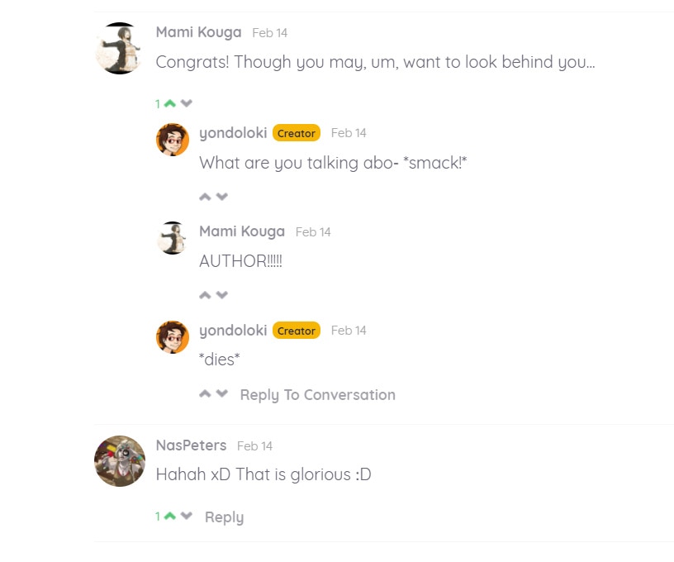
Task: Open Mami Kouga's avatar on top comment
Action: pyautogui.click(x=120, y=48)
